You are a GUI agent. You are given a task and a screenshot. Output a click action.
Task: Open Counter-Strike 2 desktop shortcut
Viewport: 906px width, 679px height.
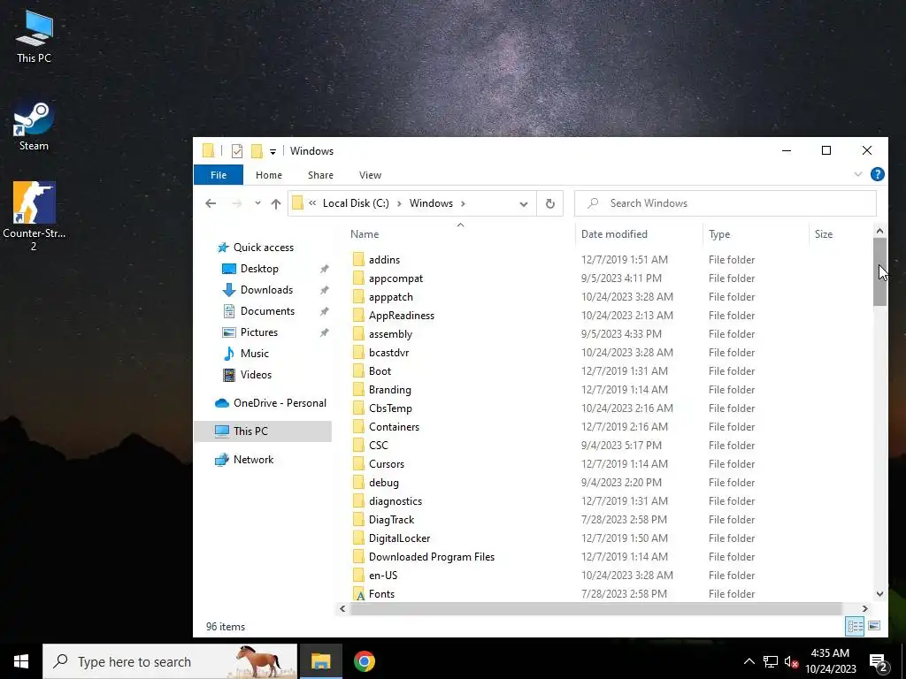[x=34, y=216]
